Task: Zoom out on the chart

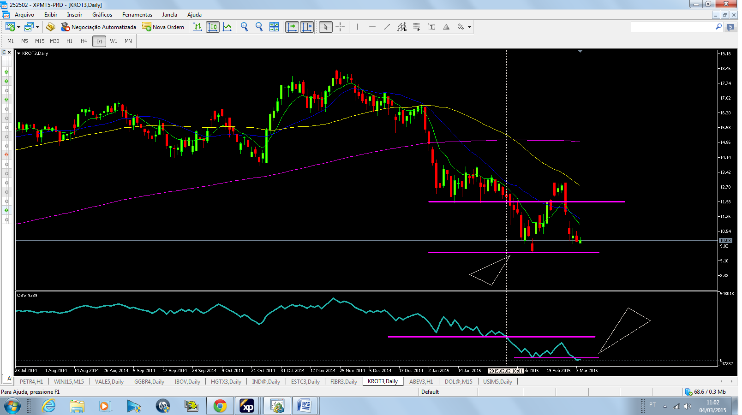Action: coord(259,27)
